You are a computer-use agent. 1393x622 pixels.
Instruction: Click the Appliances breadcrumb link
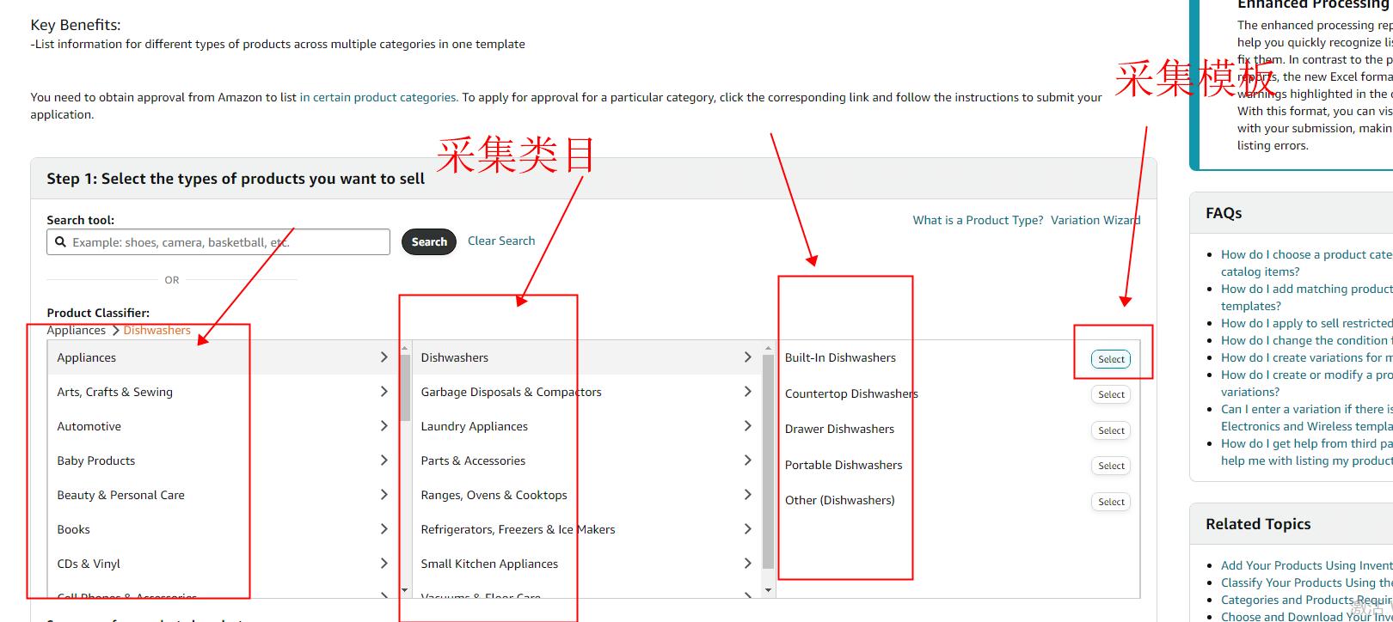click(x=77, y=330)
